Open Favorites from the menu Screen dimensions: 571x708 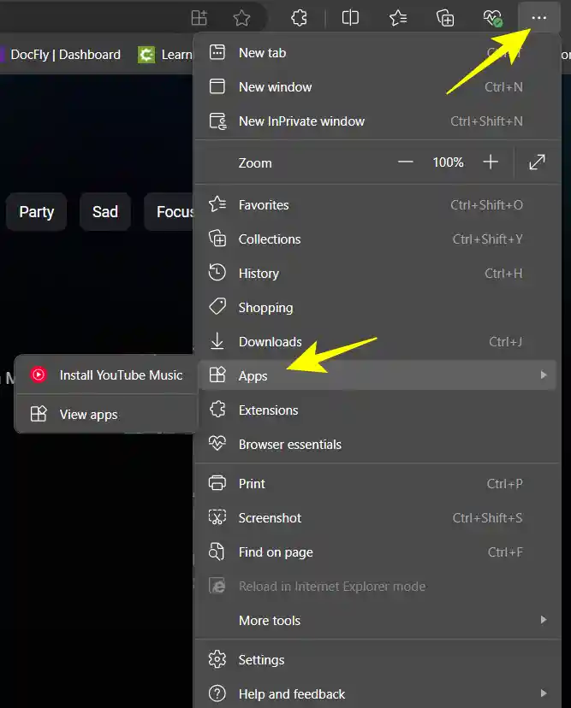point(378,205)
